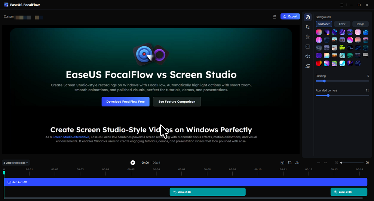Click See Feature Comparison in the preview

coord(177,102)
